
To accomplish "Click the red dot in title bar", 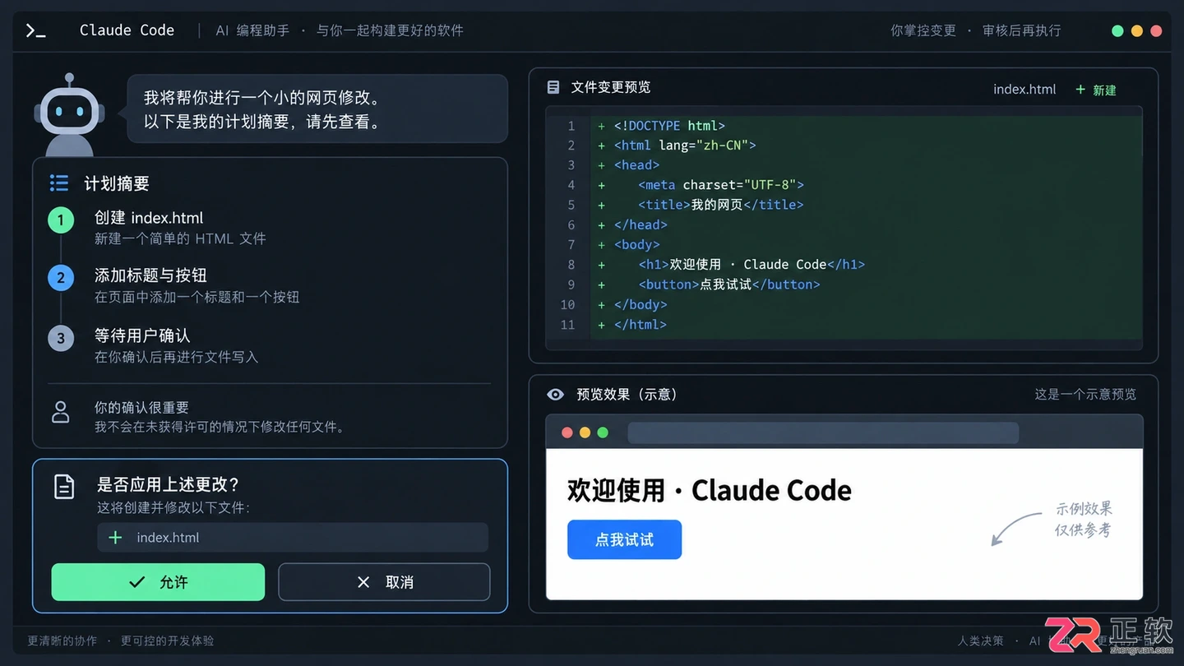I will (x=1156, y=31).
